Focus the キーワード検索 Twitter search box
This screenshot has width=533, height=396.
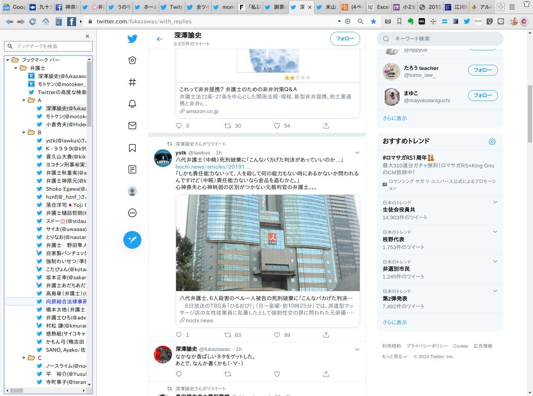(x=440, y=39)
